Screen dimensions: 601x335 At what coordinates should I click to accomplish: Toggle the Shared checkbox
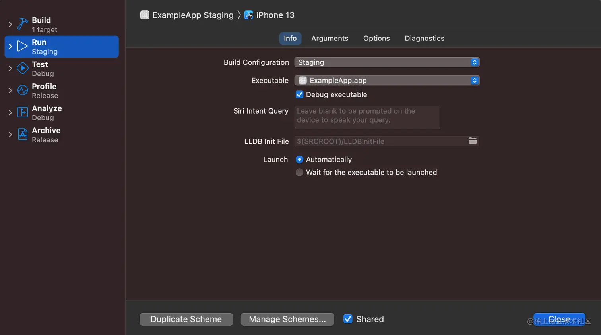coord(348,319)
